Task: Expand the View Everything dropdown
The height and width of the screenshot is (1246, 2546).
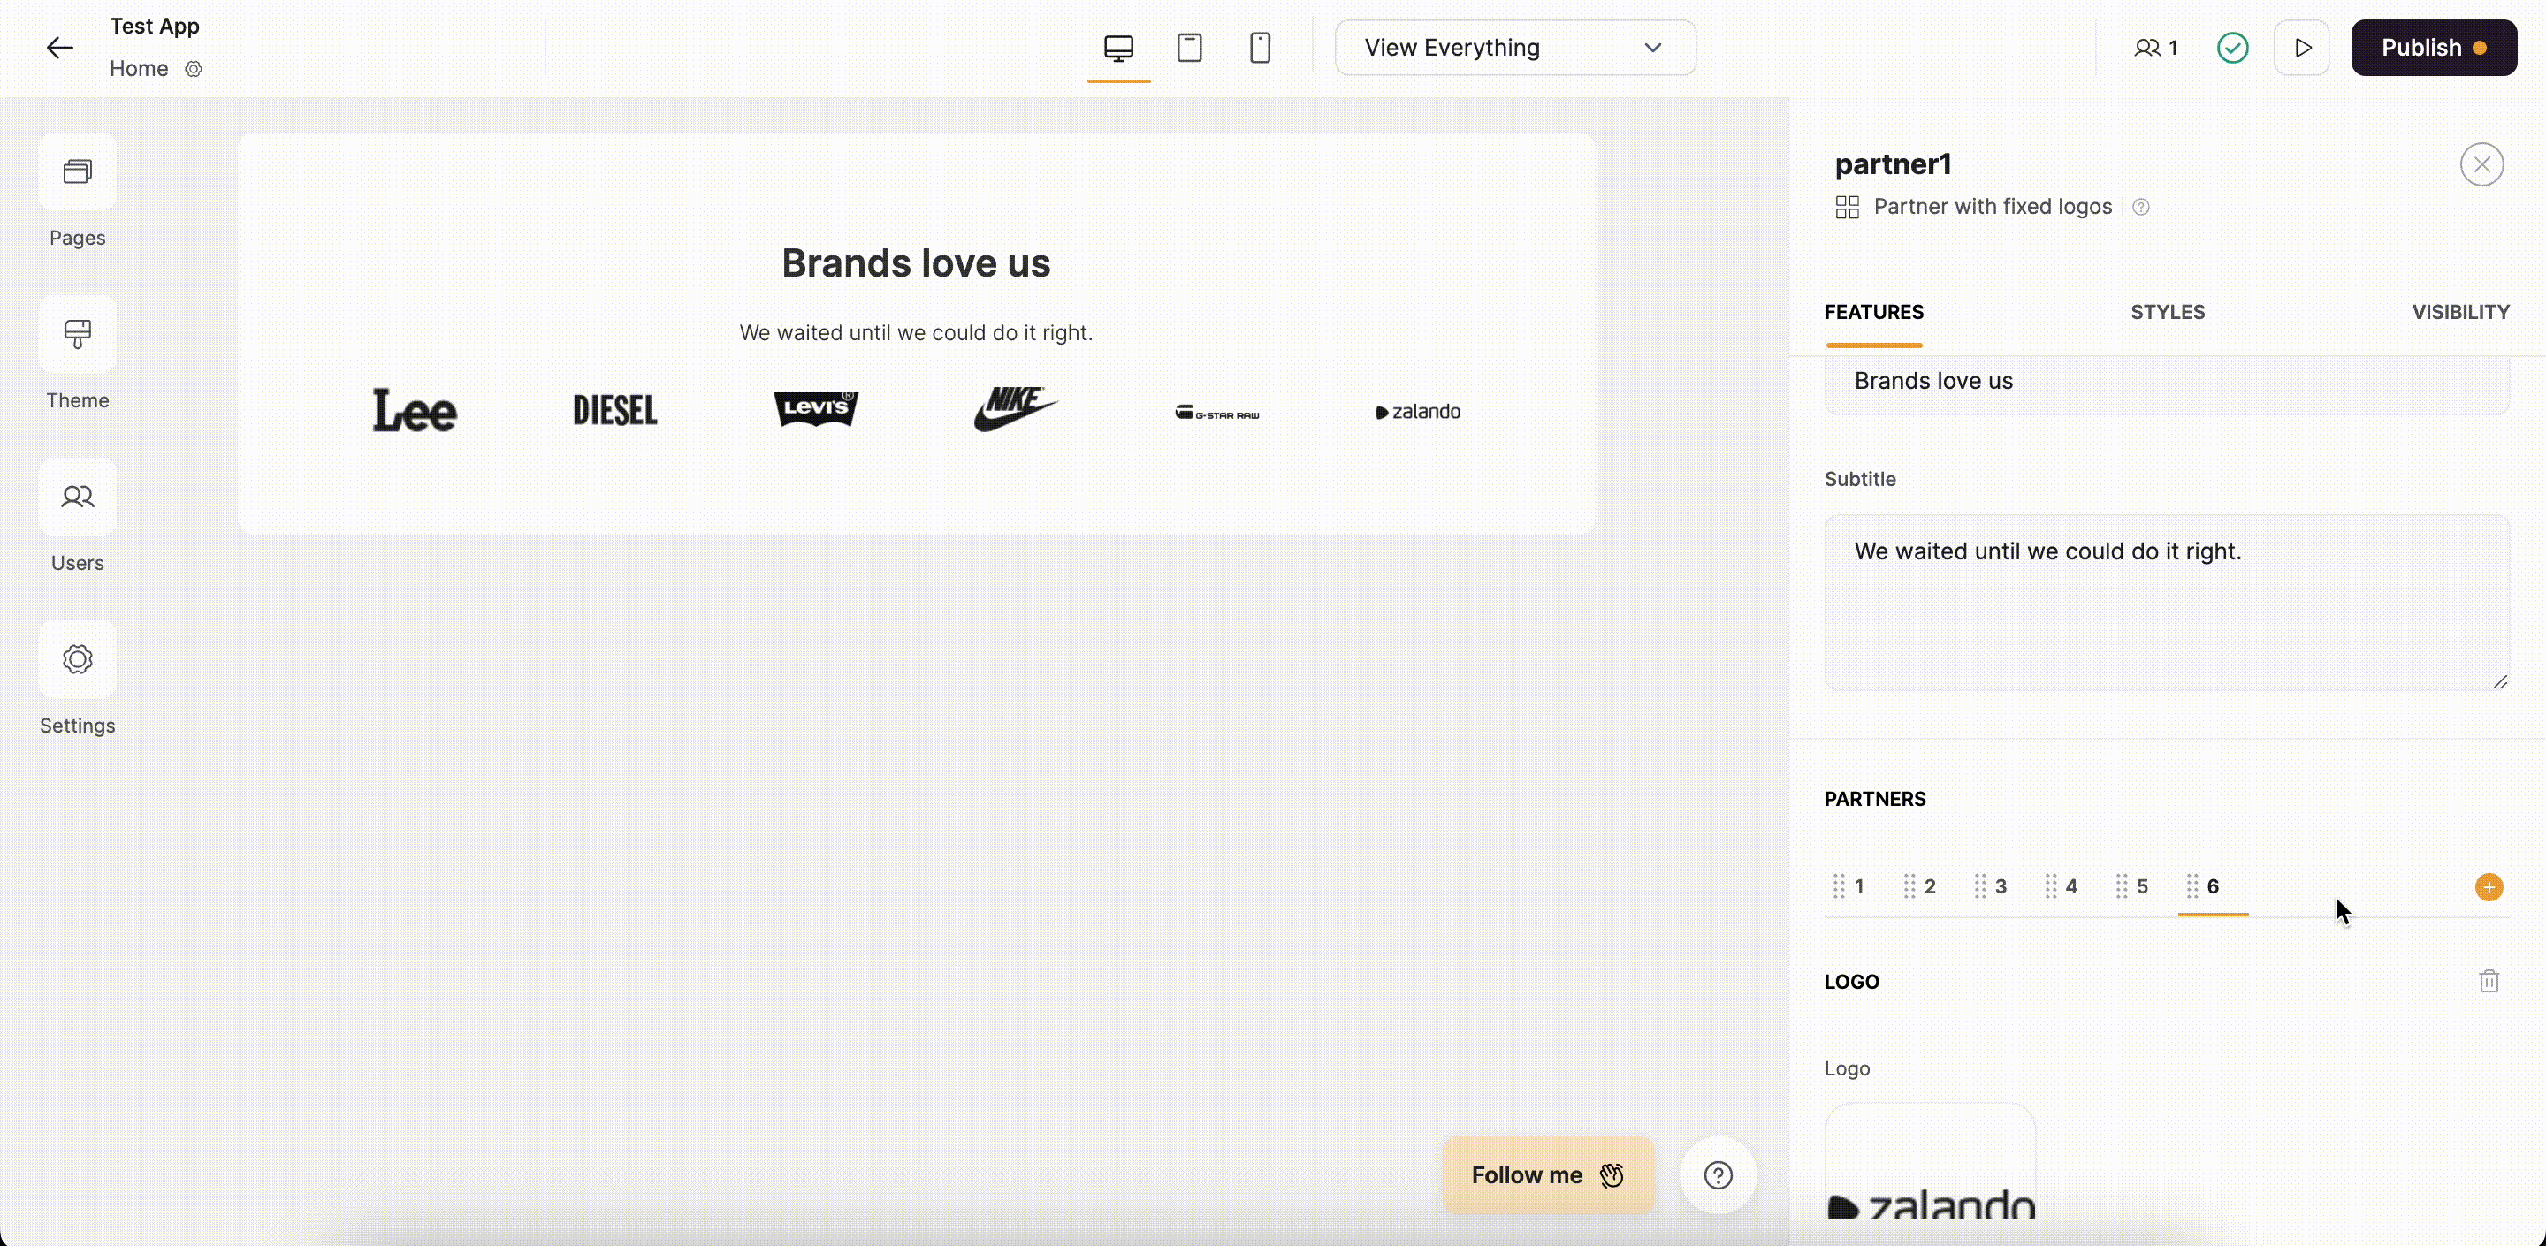Action: pyautogui.click(x=1514, y=48)
